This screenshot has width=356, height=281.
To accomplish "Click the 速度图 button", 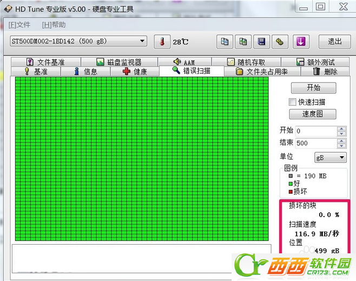I will point(313,114).
